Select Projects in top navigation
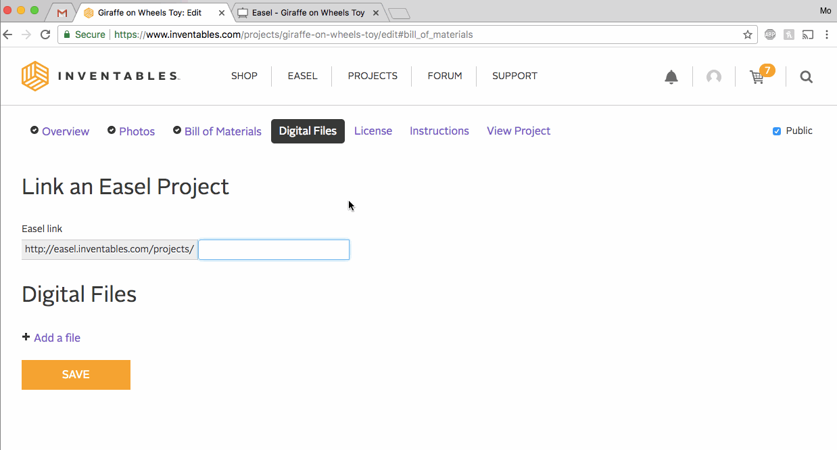The width and height of the screenshot is (837, 450). click(x=373, y=76)
